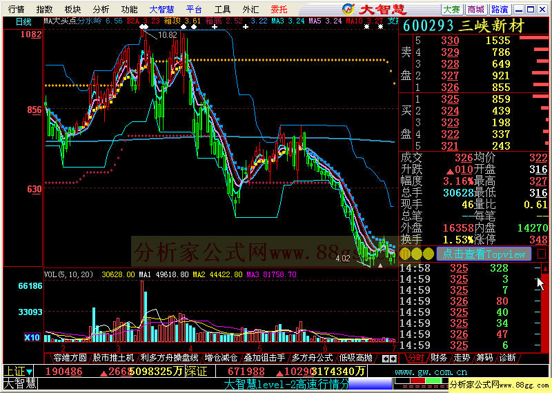Viewport: 552px width, 393px height.
Task: Switch to the 诊断 tab
Action: (x=508, y=358)
